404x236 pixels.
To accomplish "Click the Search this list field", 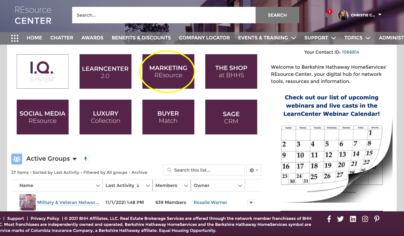I will [204, 170].
